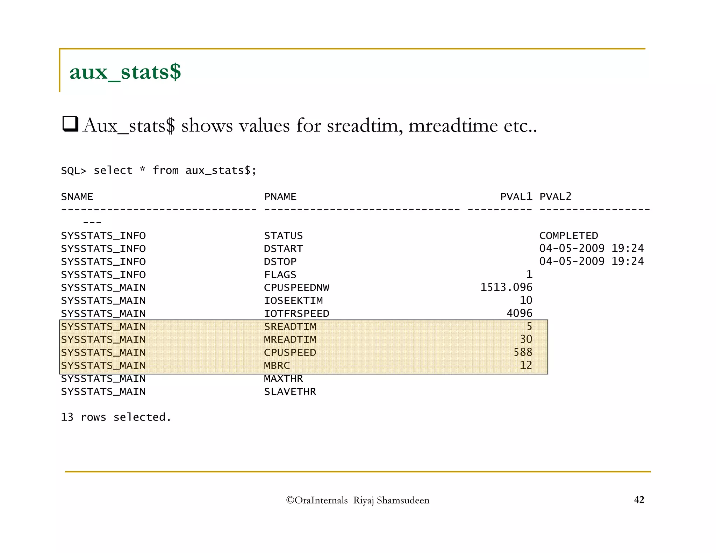Select the DSTOP parameter name

point(280,261)
